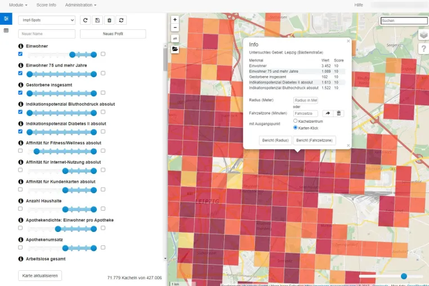The image size is (429, 286).
Task: Click the save profile floppy disk icon
Action: (x=97, y=20)
